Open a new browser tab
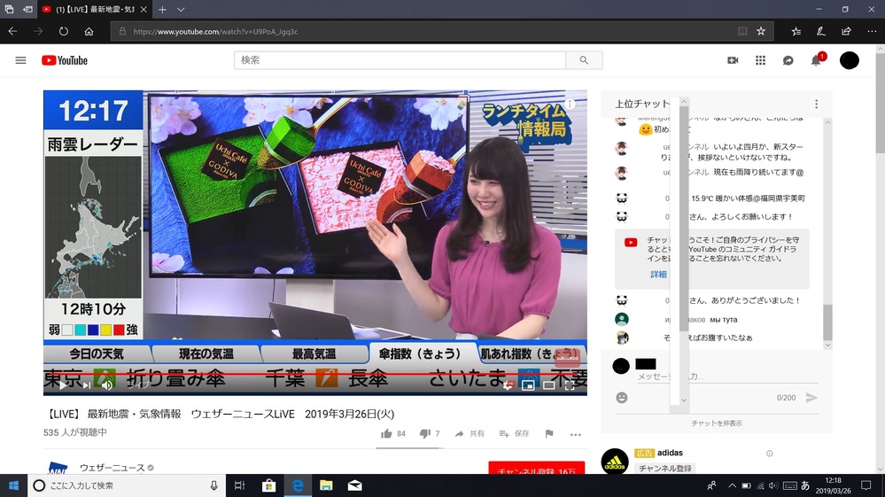This screenshot has height=497, width=885. [x=162, y=10]
